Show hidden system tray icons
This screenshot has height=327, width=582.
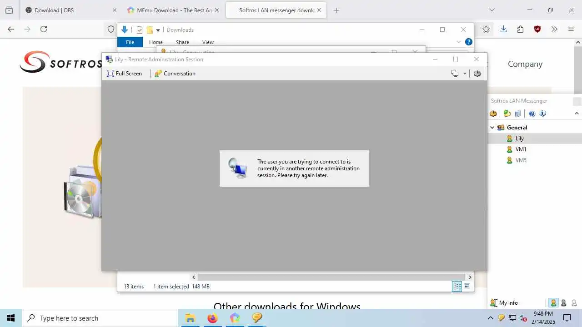pos(490,318)
